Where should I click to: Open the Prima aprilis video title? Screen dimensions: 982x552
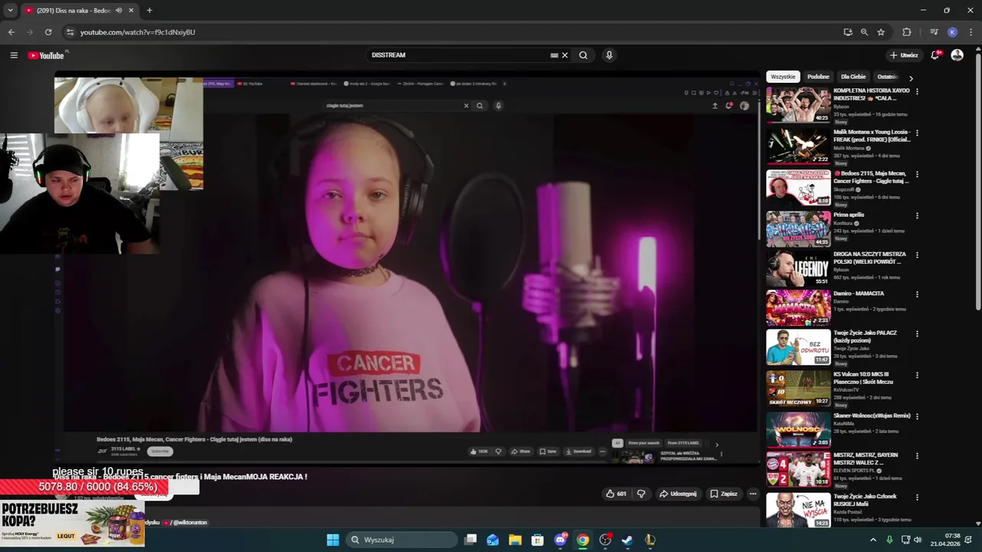849,215
